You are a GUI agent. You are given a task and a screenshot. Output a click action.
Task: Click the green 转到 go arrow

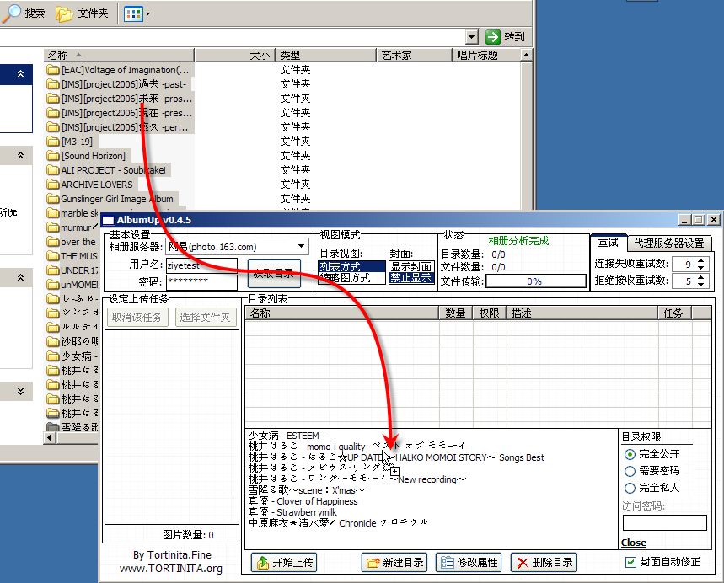pyautogui.click(x=493, y=37)
